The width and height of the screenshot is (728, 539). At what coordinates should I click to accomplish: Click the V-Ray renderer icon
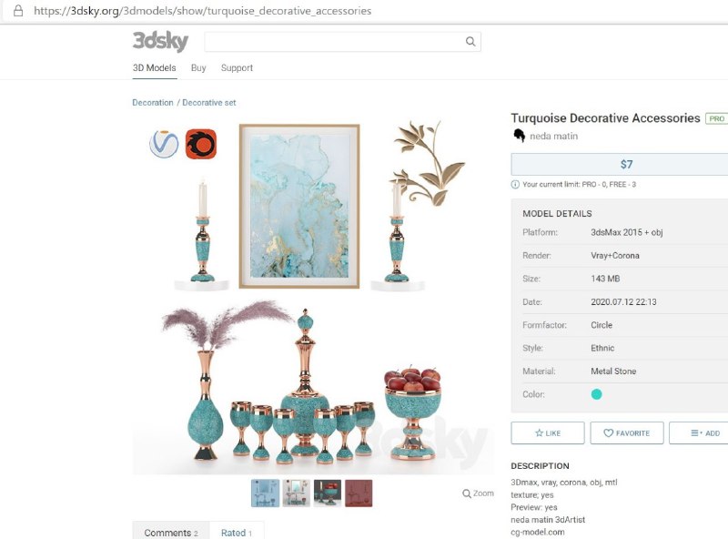click(x=164, y=144)
